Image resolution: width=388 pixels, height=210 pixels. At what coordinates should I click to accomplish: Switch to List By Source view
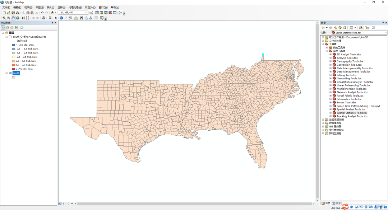point(8,28)
